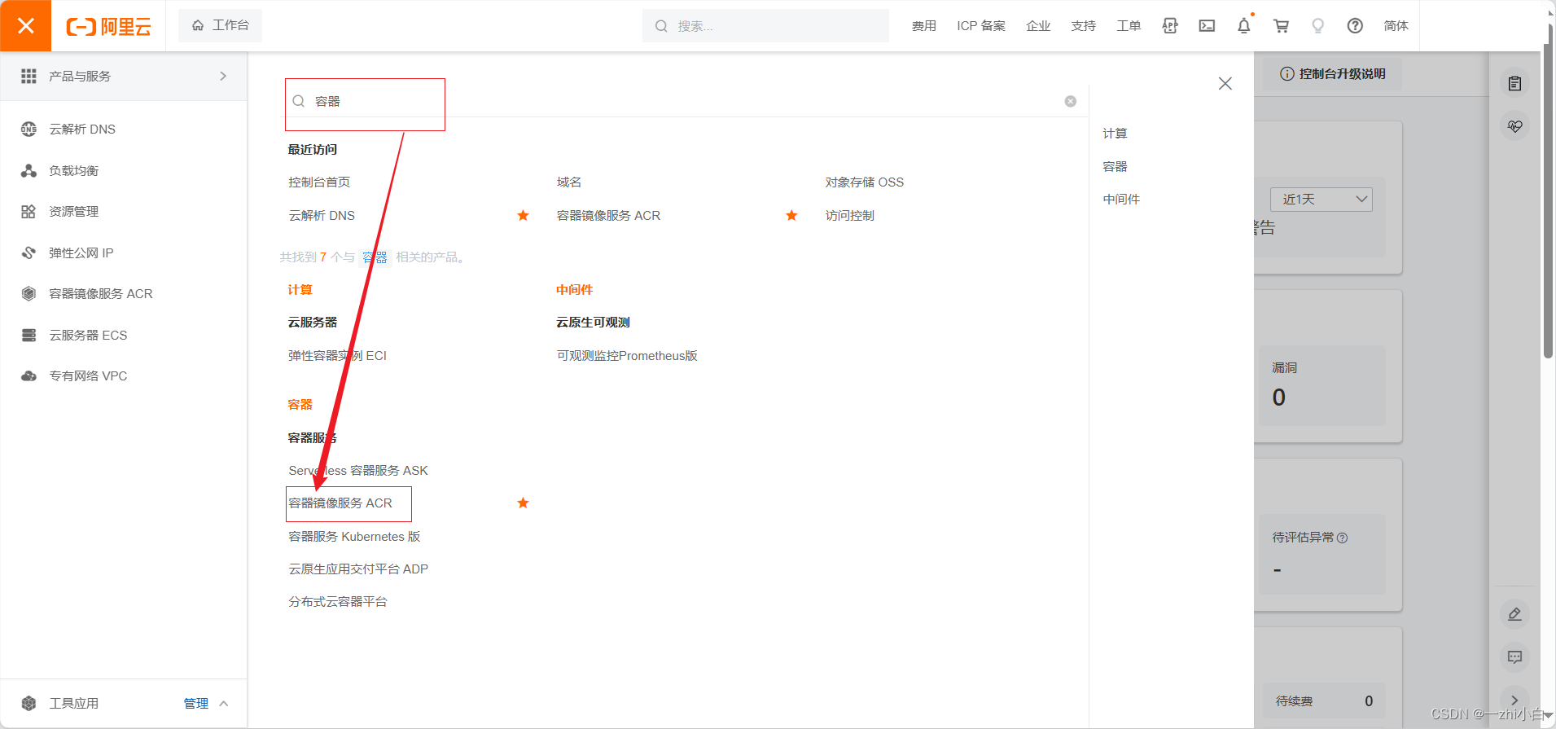Open the API explorer icon in header
1556x729 pixels.
[1170, 26]
